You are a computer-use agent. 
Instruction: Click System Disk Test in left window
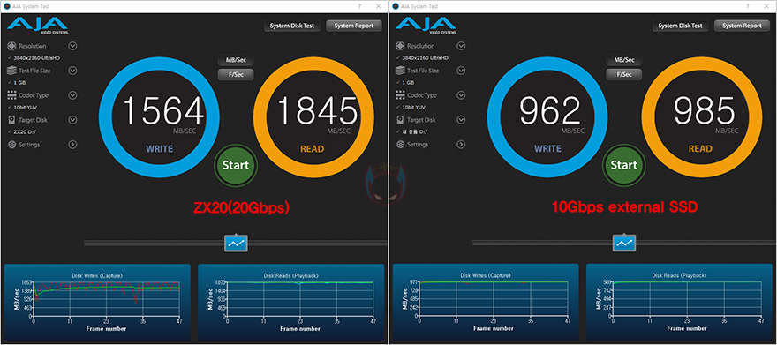292,26
